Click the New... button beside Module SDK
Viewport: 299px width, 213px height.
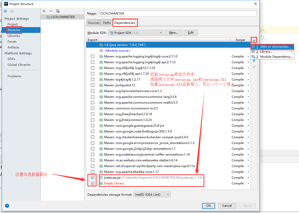(173, 33)
